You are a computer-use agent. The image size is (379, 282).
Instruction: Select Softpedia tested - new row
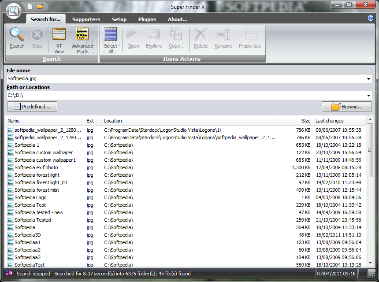click(x=186, y=212)
